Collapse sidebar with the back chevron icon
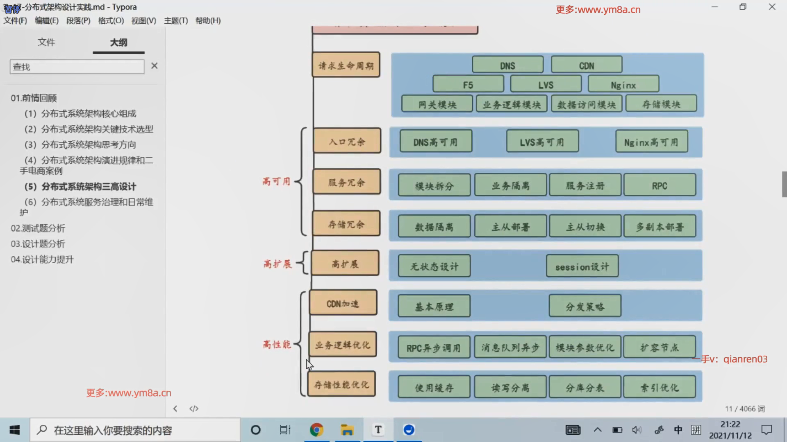This screenshot has height=442, width=787. click(175, 408)
